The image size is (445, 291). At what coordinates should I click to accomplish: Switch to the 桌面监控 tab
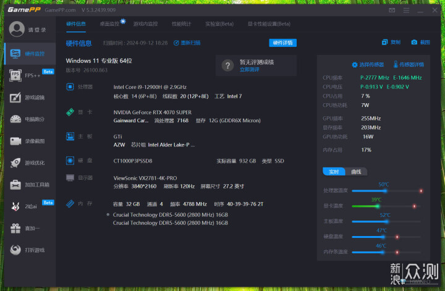point(109,24)
